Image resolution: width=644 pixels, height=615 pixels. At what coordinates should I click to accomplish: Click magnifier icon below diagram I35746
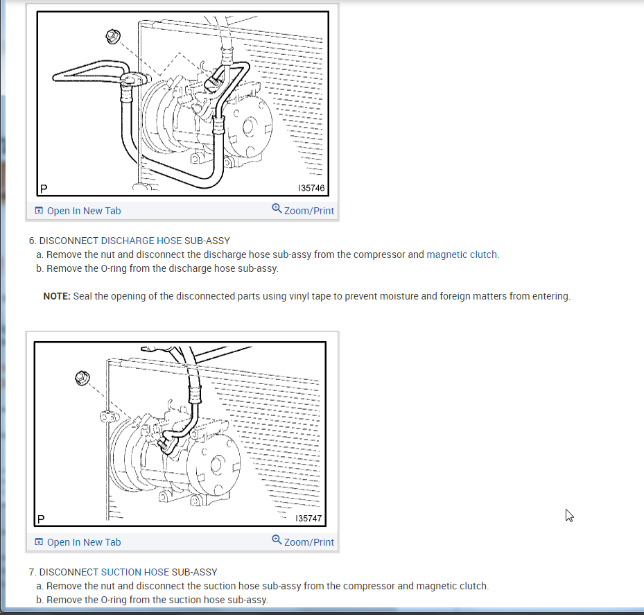coord(277,209)
